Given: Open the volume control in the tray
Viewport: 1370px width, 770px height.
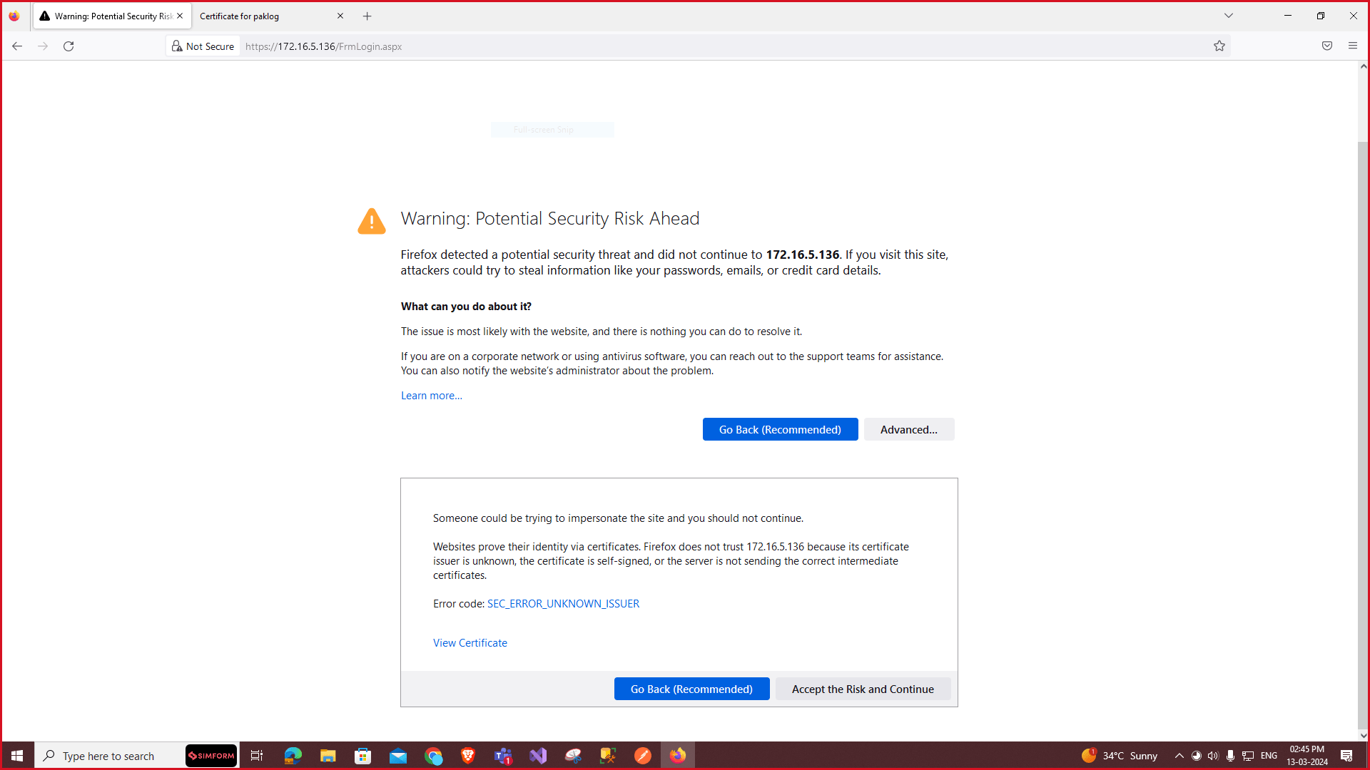Looking at the screenshot, I should point(1214,756).
